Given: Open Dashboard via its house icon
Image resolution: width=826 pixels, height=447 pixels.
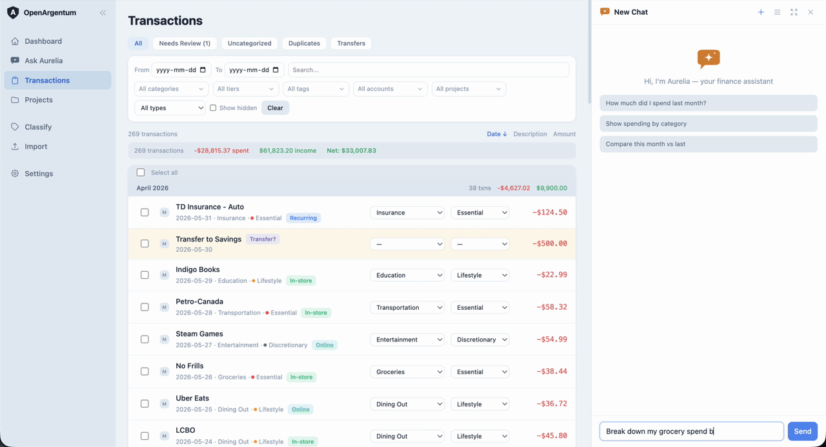Looking at the screenshot, I should [x=15, y=41].
